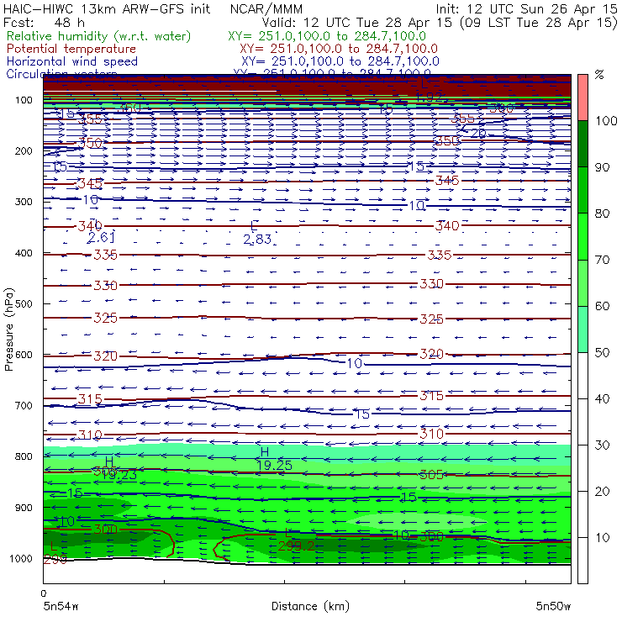
Task: Click the darkest green 90–100% colorbar segment
Action: coord(582,144)
